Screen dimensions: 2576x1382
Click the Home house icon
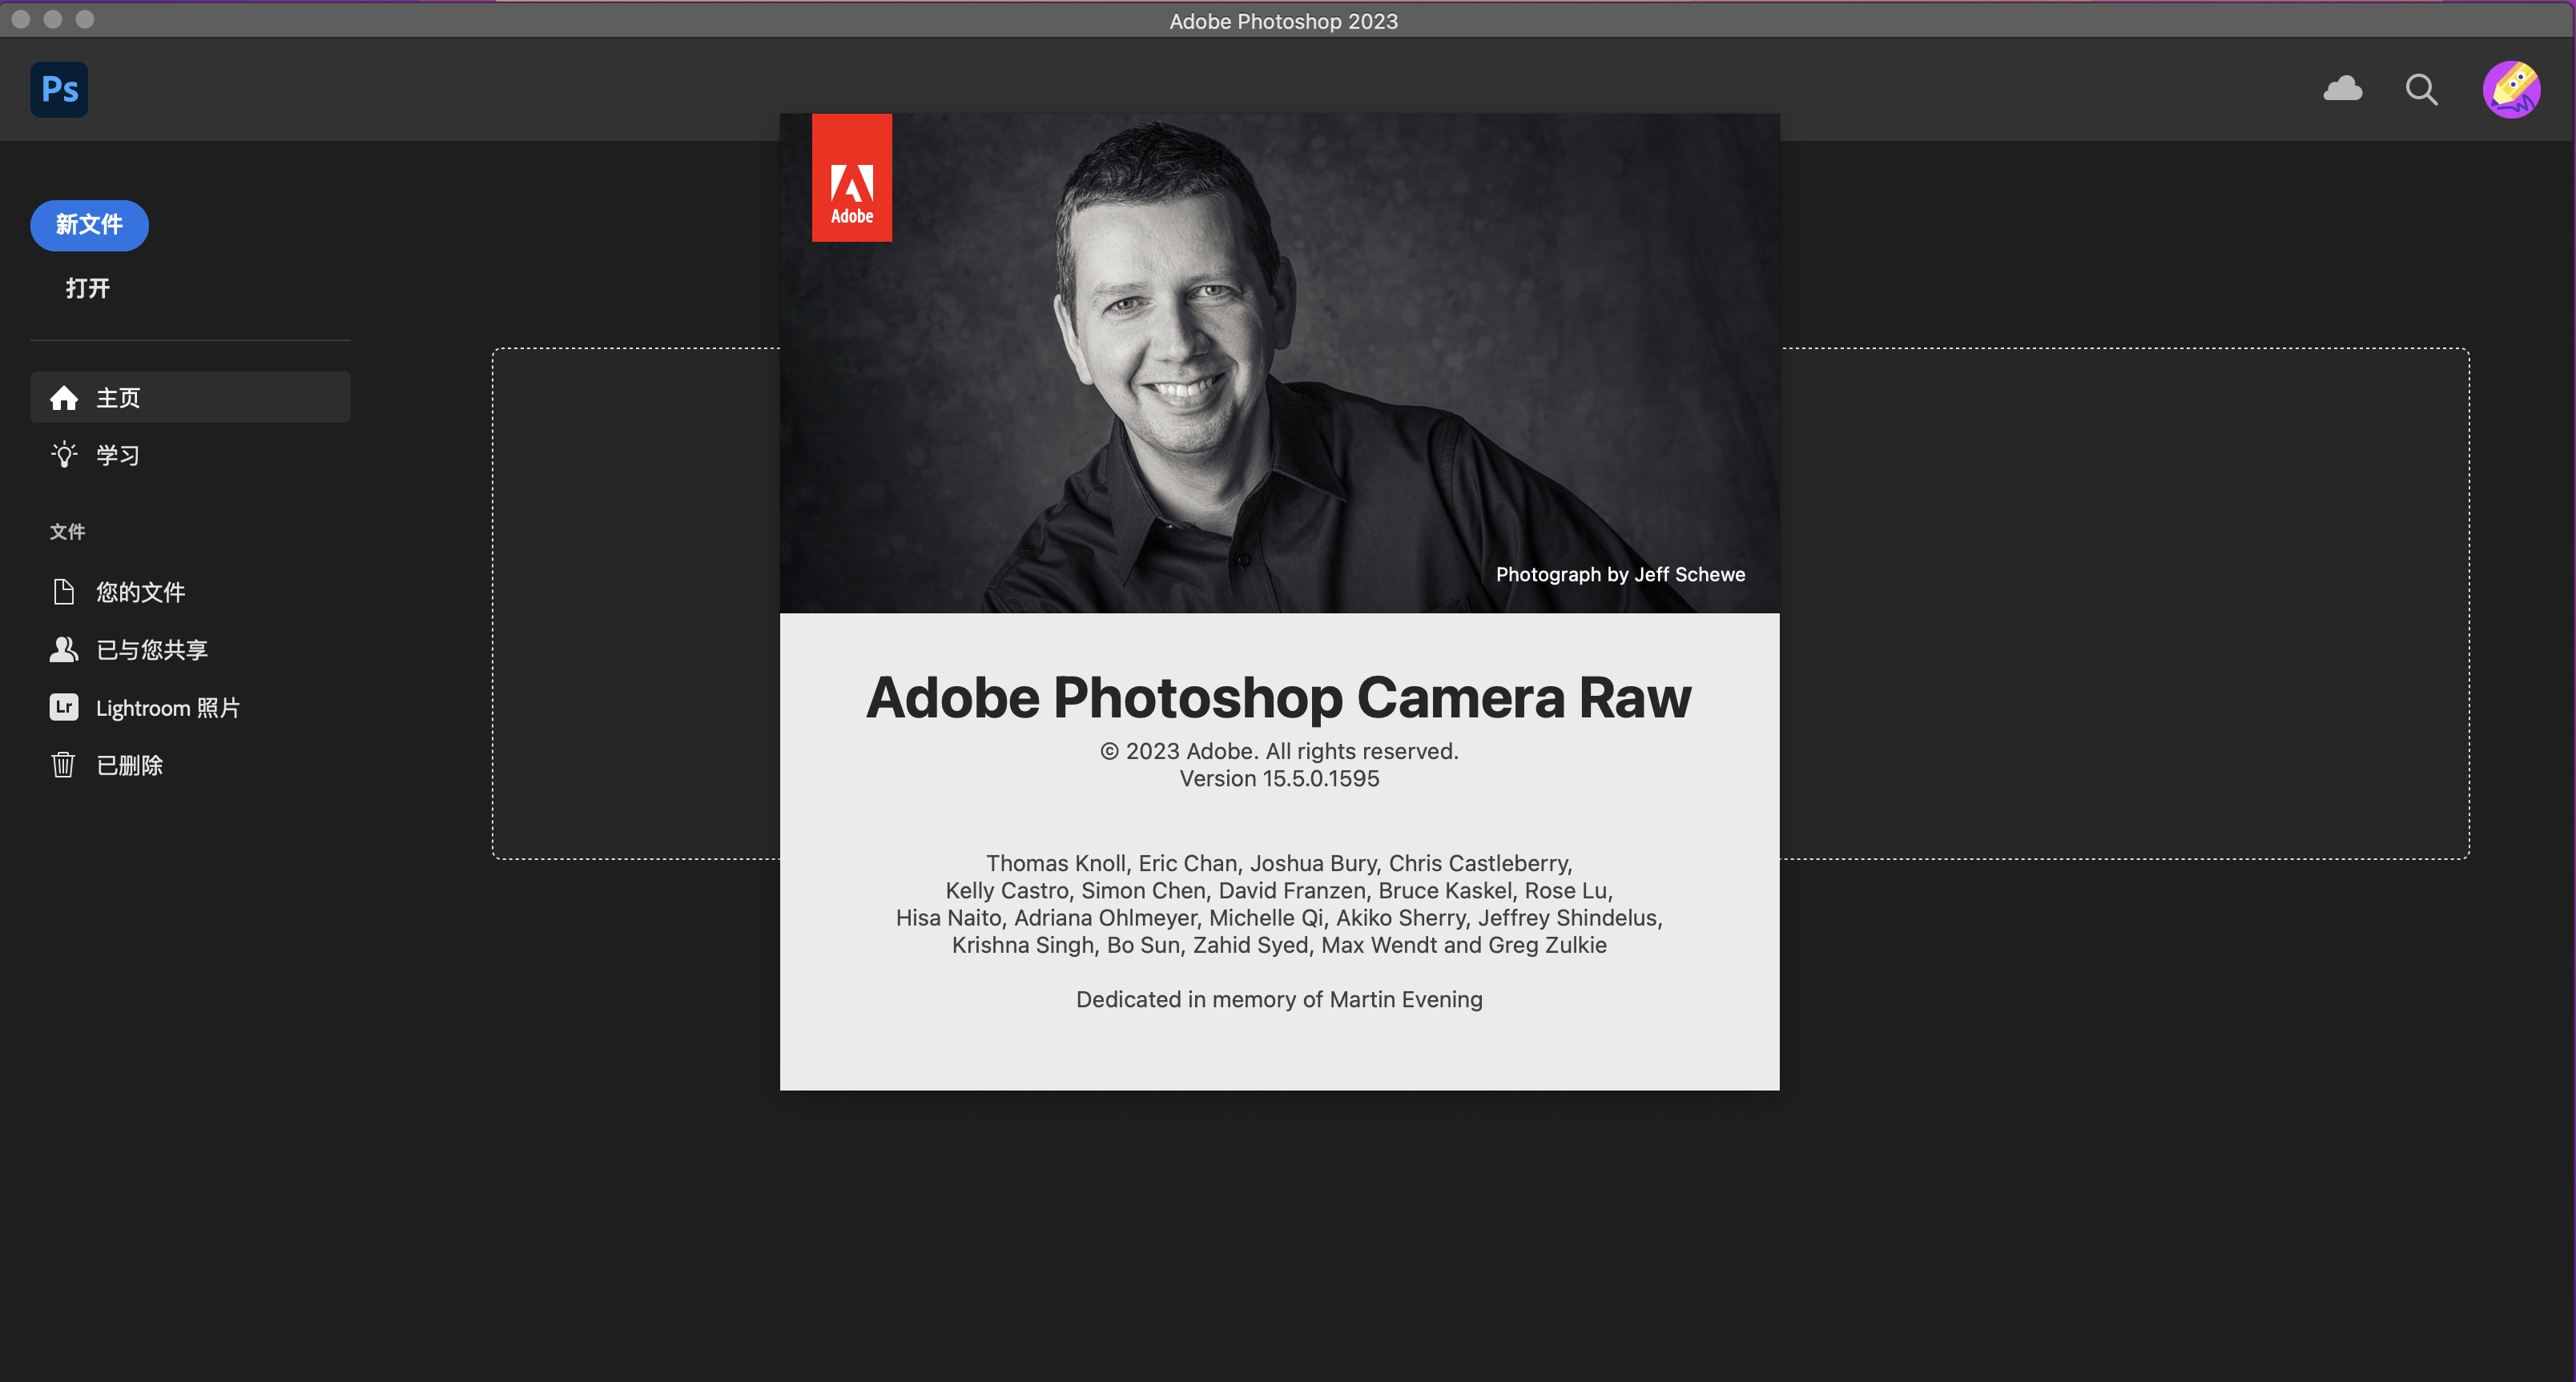(64, 398)
